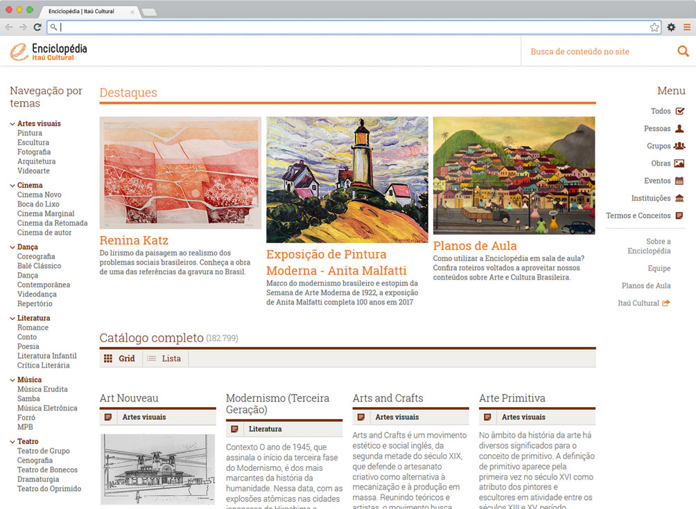Open Pessoas via the person icon
The image size is (696, 509).
(x=679, y=128)
